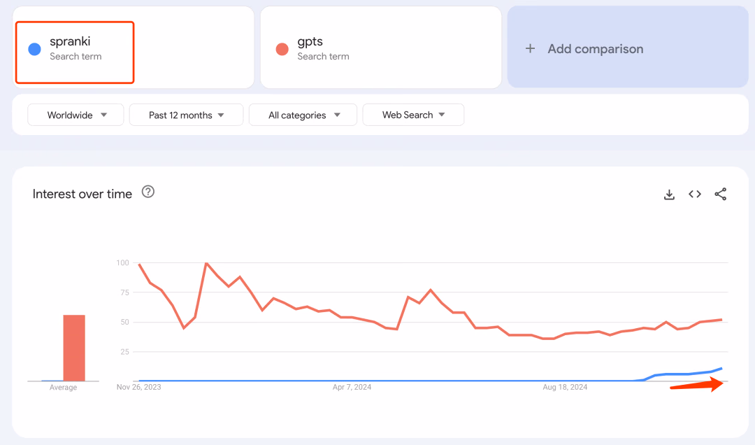The image size is (755, 445).
Task: Share the Interest over time chart
Action: 720,195
